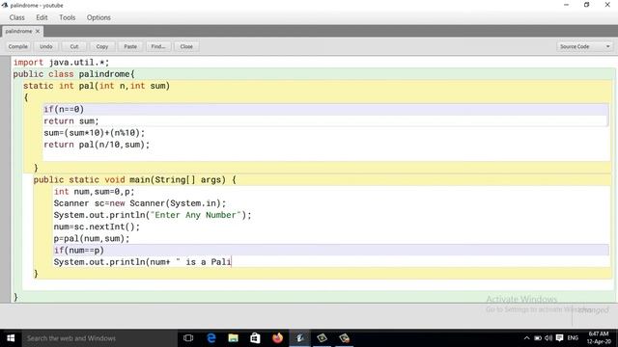Click the 'int num,sum=0,p;' line

[x=95, y=192]
